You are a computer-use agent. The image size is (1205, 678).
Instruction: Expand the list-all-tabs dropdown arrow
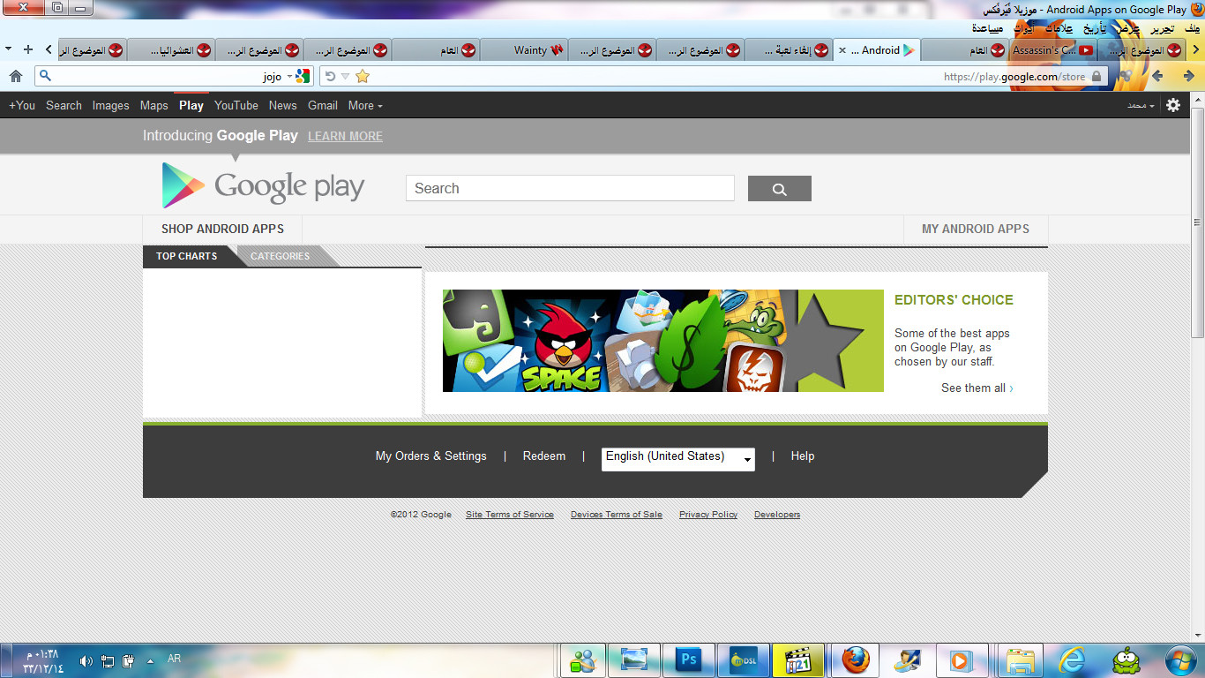point(8,49)
